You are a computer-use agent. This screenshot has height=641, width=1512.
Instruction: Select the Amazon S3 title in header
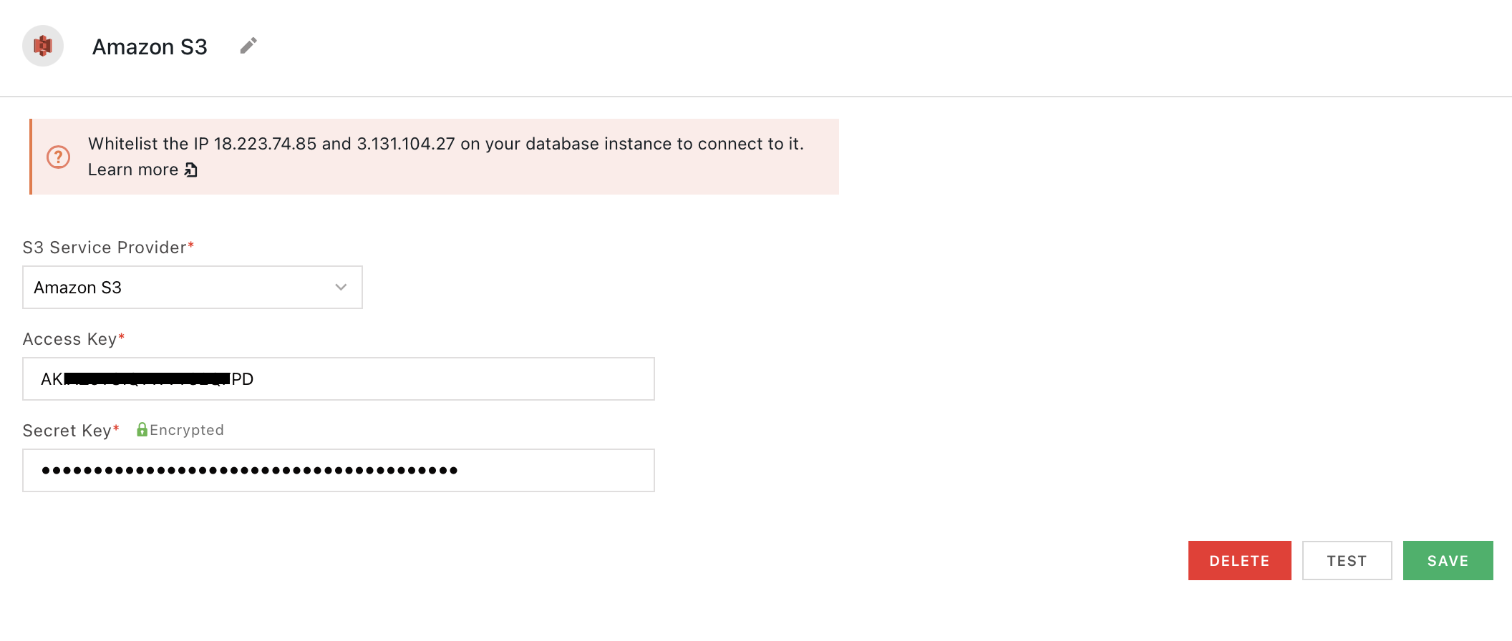tap(150, 47)
